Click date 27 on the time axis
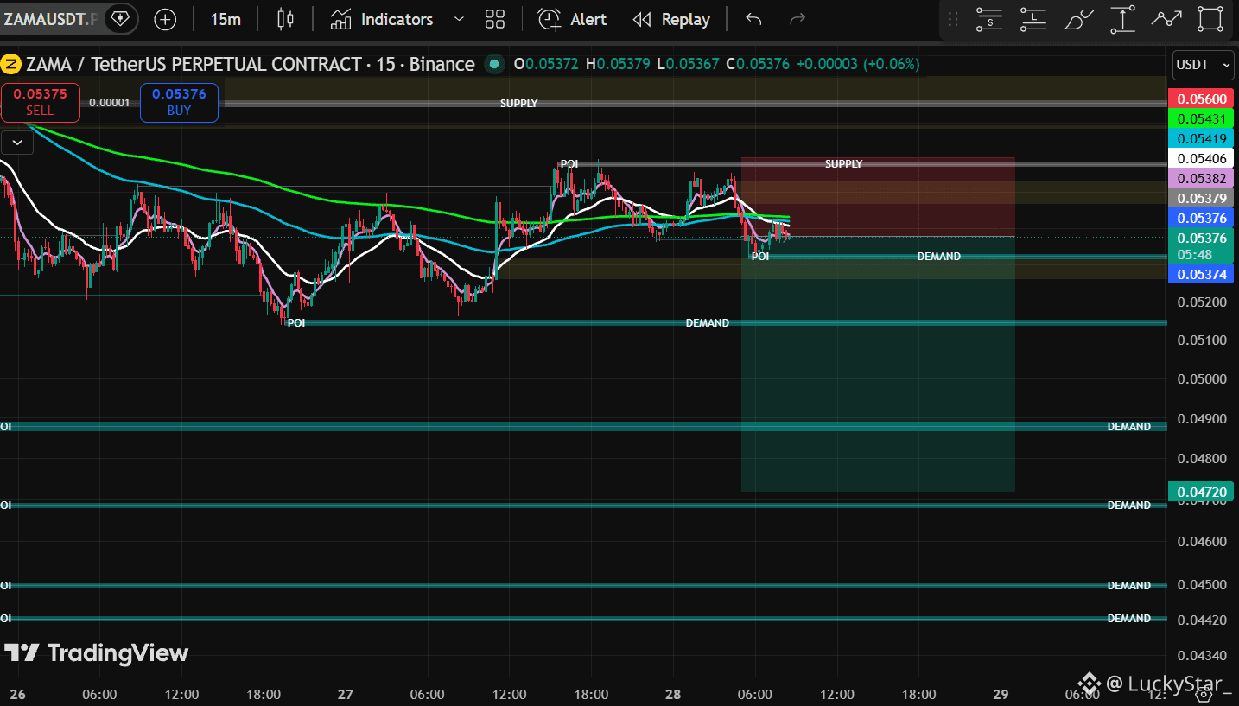Viewport: 1239px width, 706px height. click(x=346, y=694)
